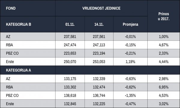The image size is (180, 108).
Task: Select the Promjena column header
Action: click(130, 24)
